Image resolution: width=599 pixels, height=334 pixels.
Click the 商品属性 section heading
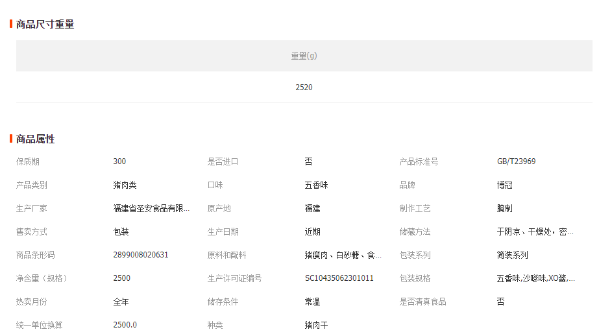tap(35, 139)
